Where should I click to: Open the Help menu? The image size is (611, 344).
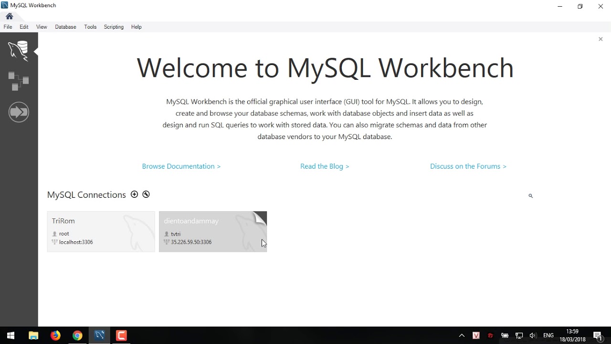tap(136, 27)
